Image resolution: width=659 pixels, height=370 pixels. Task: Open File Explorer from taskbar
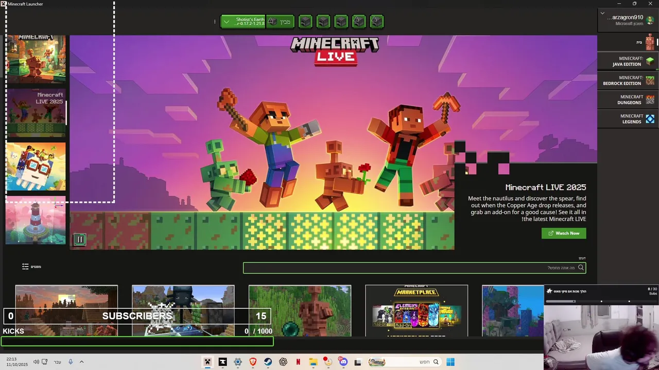click(x=313, y=362)
